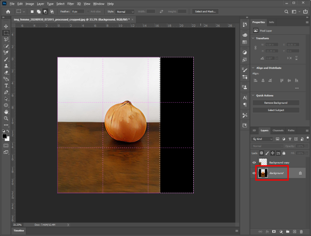This screenshot has height=236, width=311.
Task: Open the marquee tool preset dropdown arrow
Action: pos(24,12)
